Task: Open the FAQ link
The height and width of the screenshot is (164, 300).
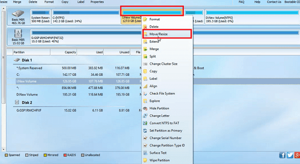Action: [x=241, y=2]
